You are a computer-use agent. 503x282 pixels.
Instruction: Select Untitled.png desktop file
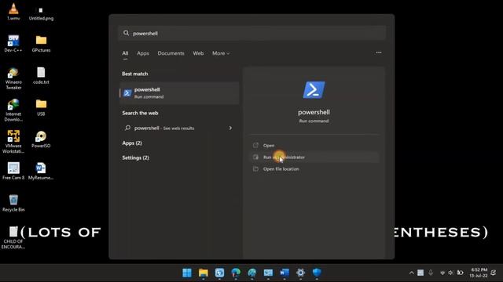pos(41,14)
